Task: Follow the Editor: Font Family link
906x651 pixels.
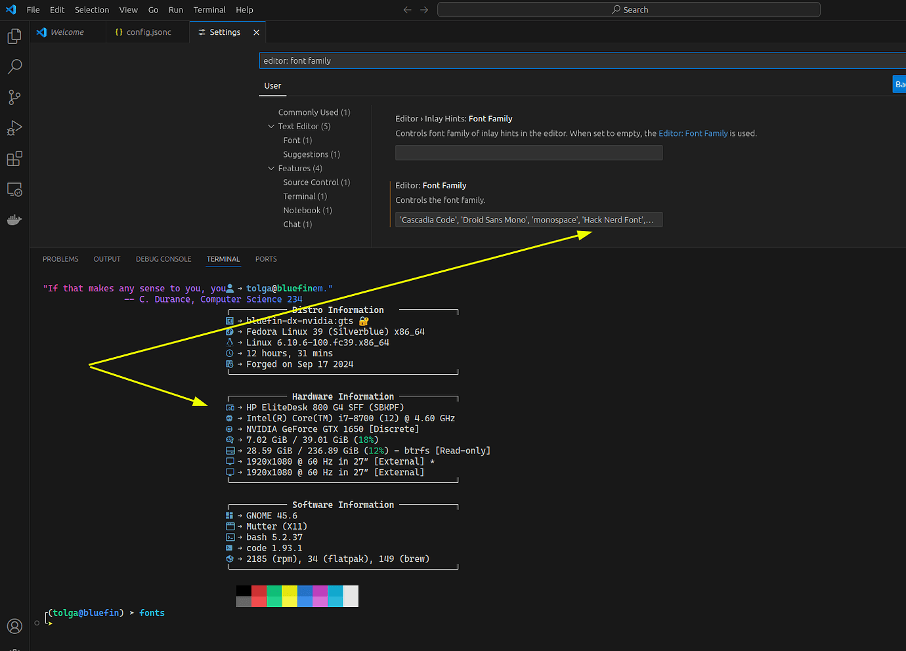Action: pos(693,133)
